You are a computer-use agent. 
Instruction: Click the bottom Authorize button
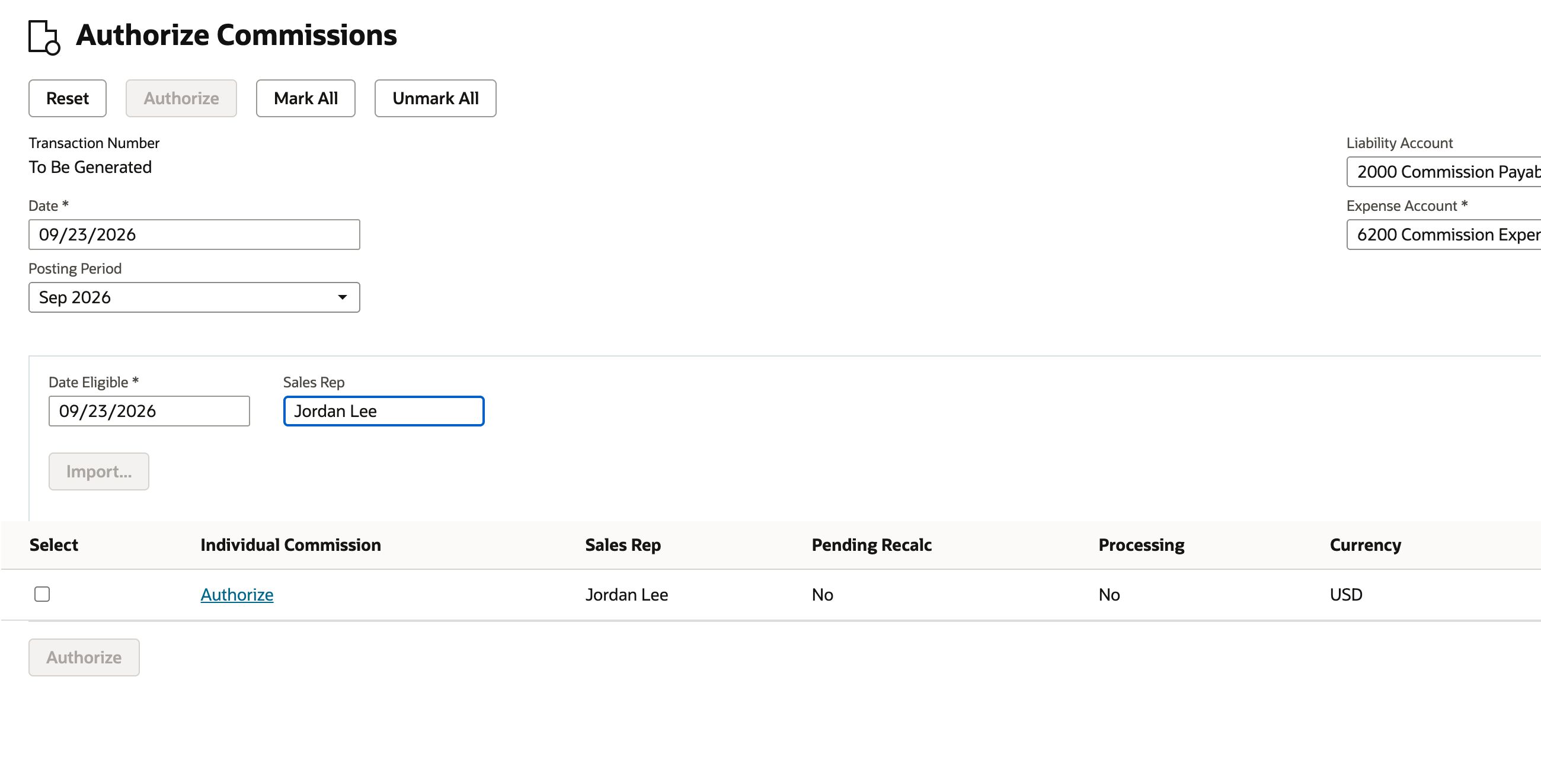[x=84, y=657]
